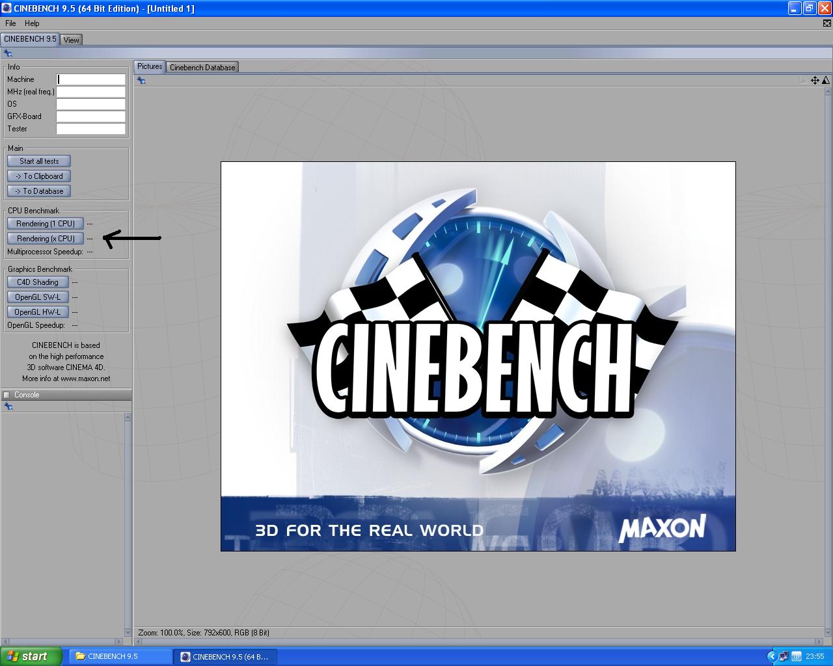Viewport: 833px width, 666px height.
Task: Open the File menu
Action: [10, 23]
